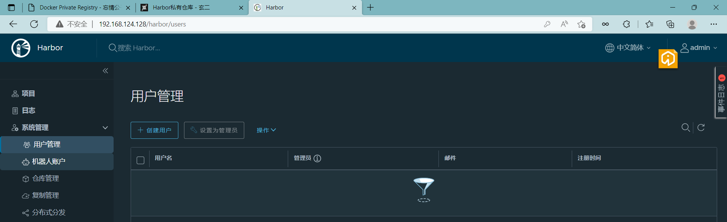This screenshot has height=222, width=727.
Task: Close the Docker Private Registry tab
Action: point(128,8)
